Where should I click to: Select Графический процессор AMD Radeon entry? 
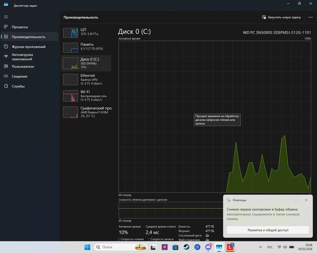tap(86, 112)
